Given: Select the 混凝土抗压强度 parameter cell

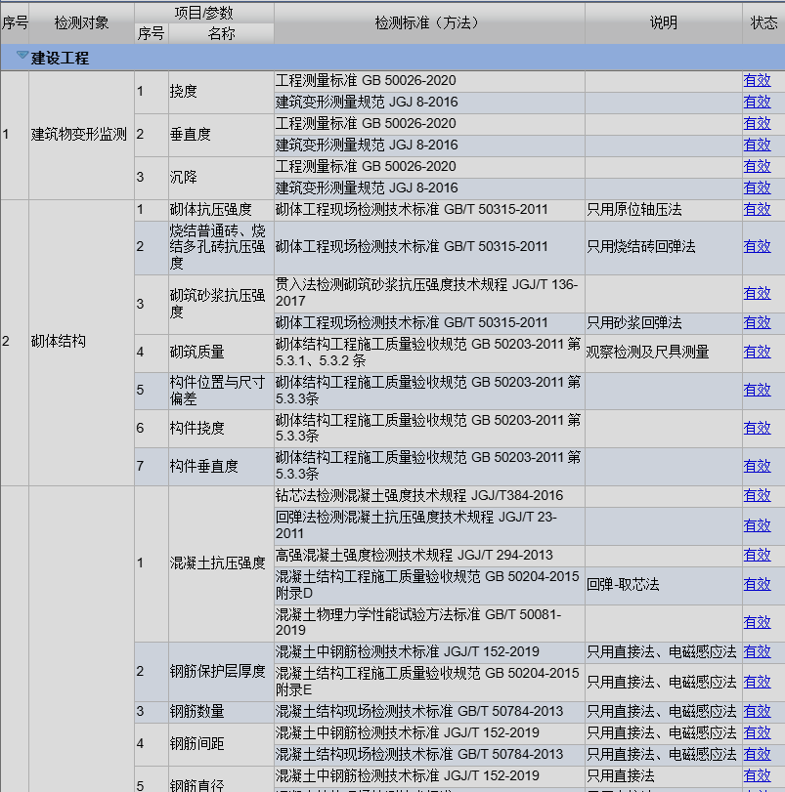Looking at the screenshot, I should (217, 563).
